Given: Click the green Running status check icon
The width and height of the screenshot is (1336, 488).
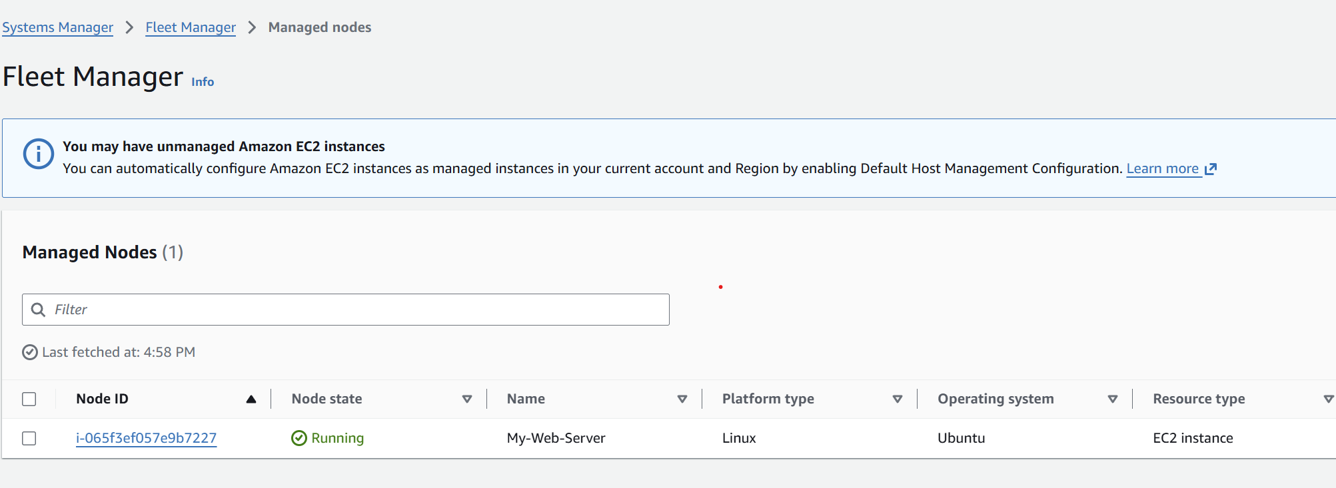Looking at the screenshot, I should tap(299, 438).
